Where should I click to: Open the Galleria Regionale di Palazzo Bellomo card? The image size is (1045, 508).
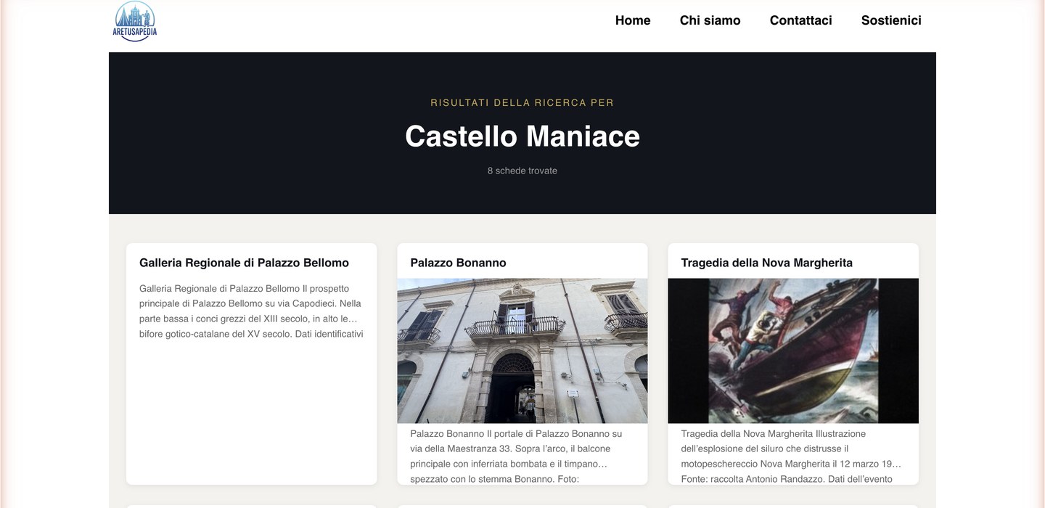(245, 262)
